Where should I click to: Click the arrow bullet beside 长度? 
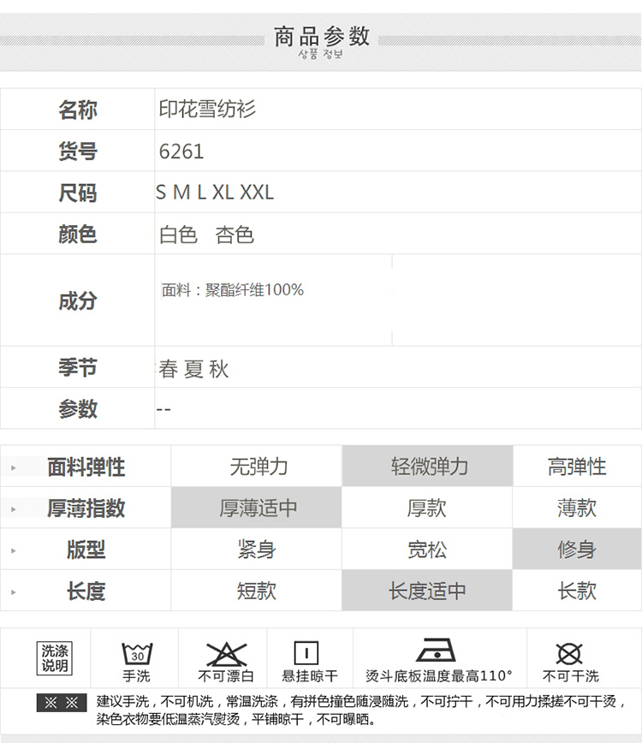tap(13, 591)
